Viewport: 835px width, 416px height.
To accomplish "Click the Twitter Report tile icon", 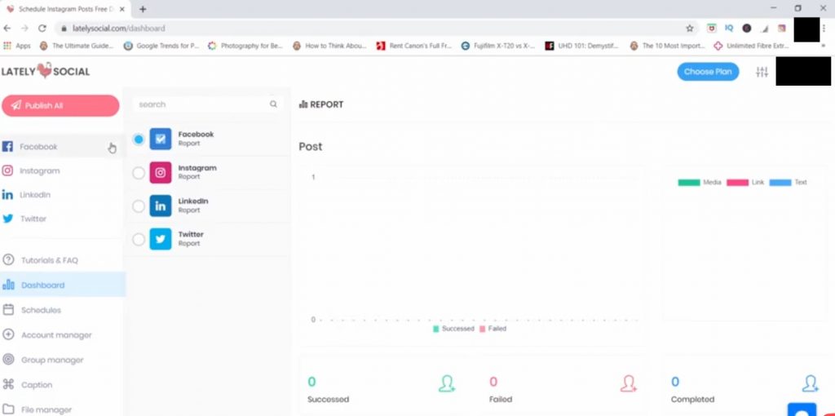I will coord(161,239).
